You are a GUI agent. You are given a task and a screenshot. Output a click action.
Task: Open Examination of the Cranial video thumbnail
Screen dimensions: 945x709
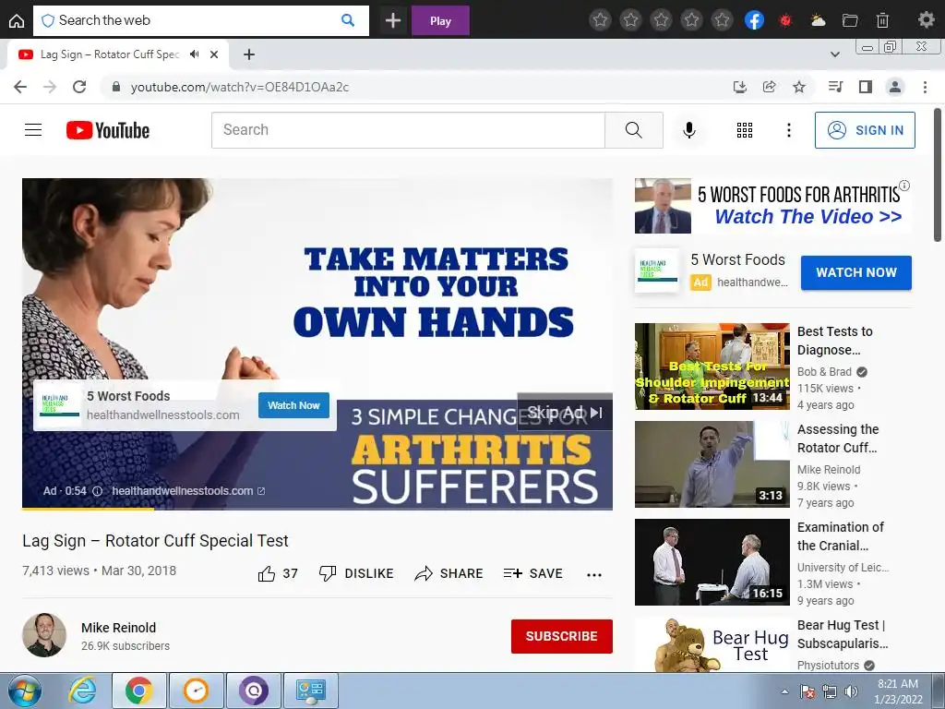pyautogui.click(x=712, y=562)
